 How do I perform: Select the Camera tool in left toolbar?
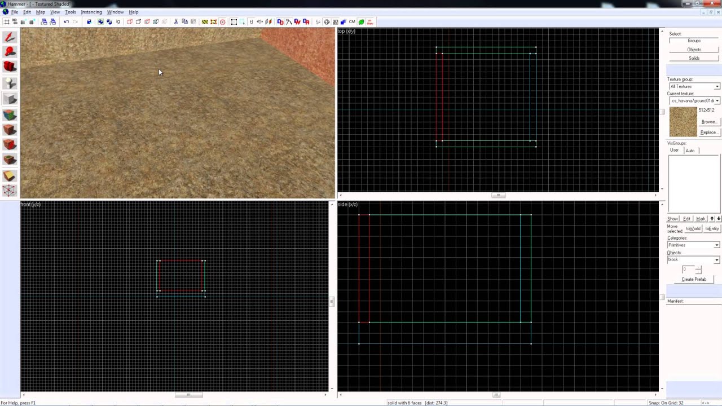pyautogui.click(x=10, y=68)
